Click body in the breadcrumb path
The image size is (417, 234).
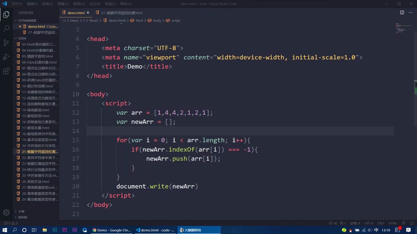(x=157, y=20)
